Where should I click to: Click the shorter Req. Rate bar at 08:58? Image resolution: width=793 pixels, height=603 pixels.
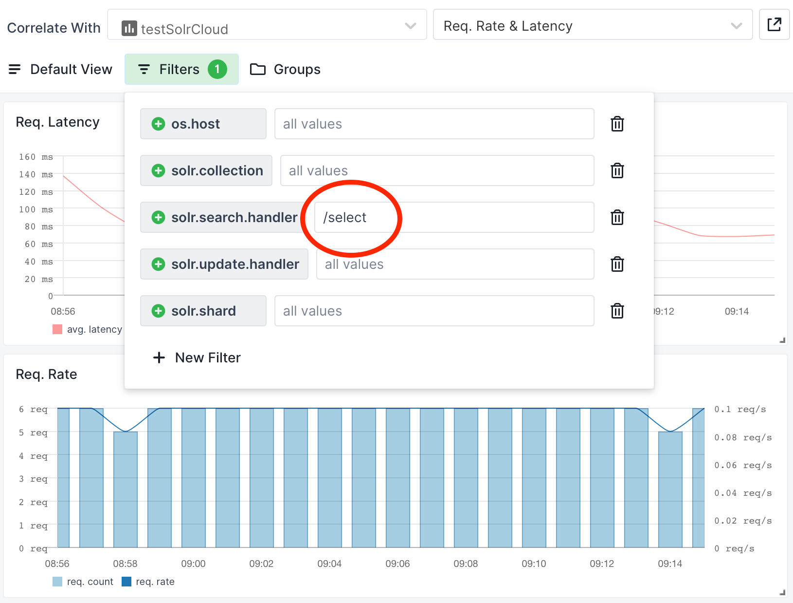[x=126, y=490]
